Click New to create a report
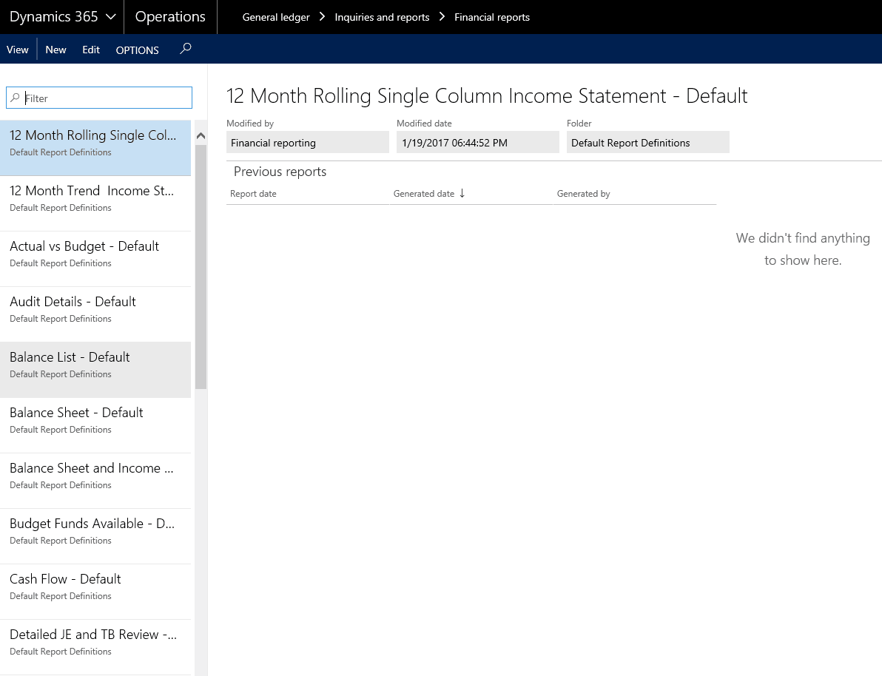The image size is (882, 676). (55, 49)
